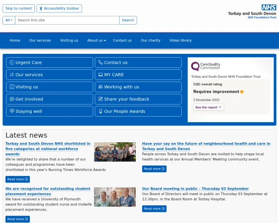Open Our services in the navigation bar
This screenshot has width=279, height=223.
(40, 40)
